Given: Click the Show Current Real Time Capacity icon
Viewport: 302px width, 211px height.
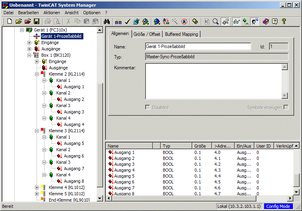Looking at the screenshot, I should pos(226,21).
